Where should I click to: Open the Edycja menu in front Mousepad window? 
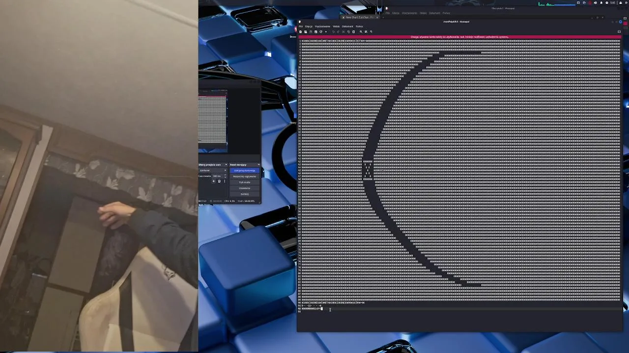pos(309,26)
